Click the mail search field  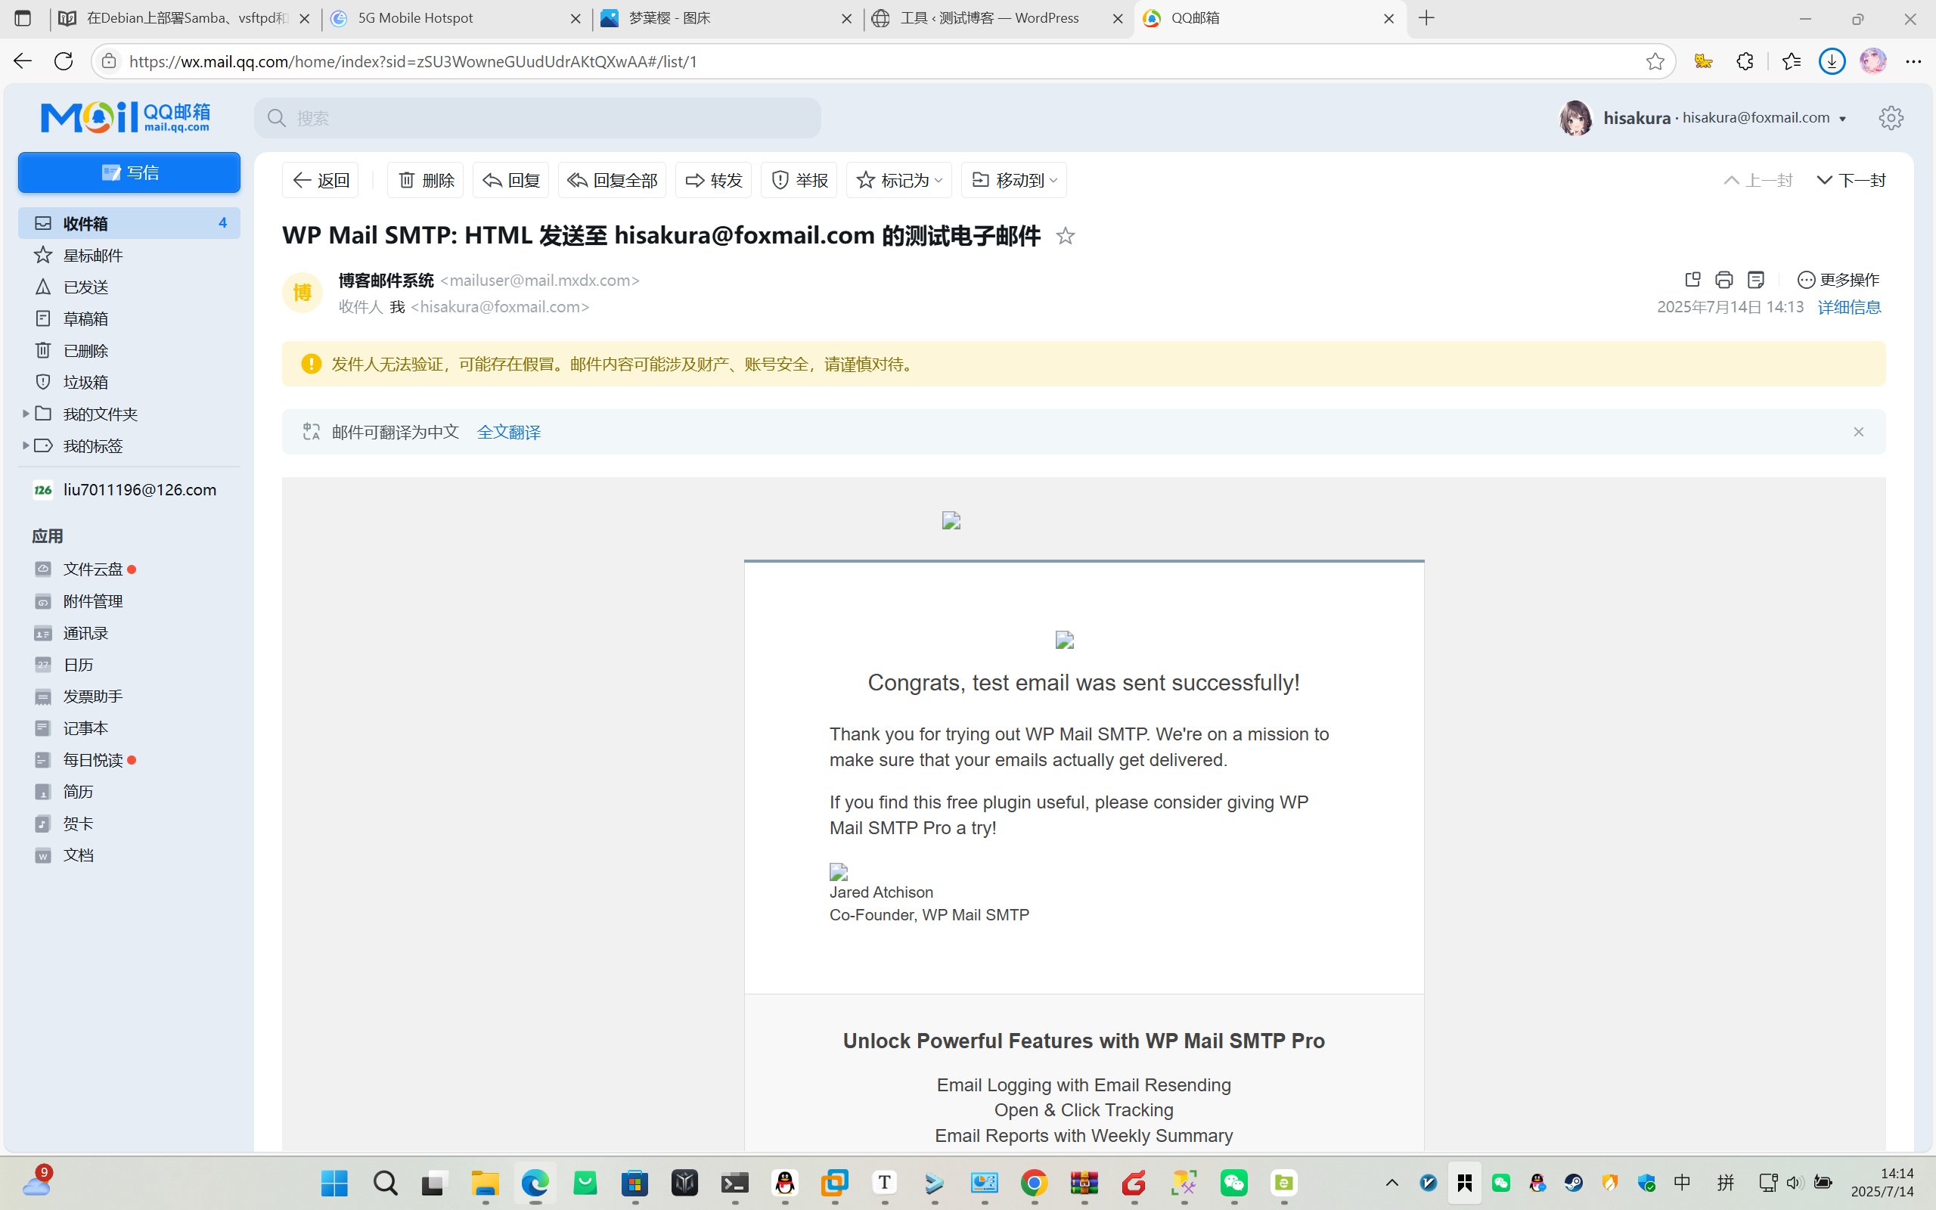tap(538, 118)
